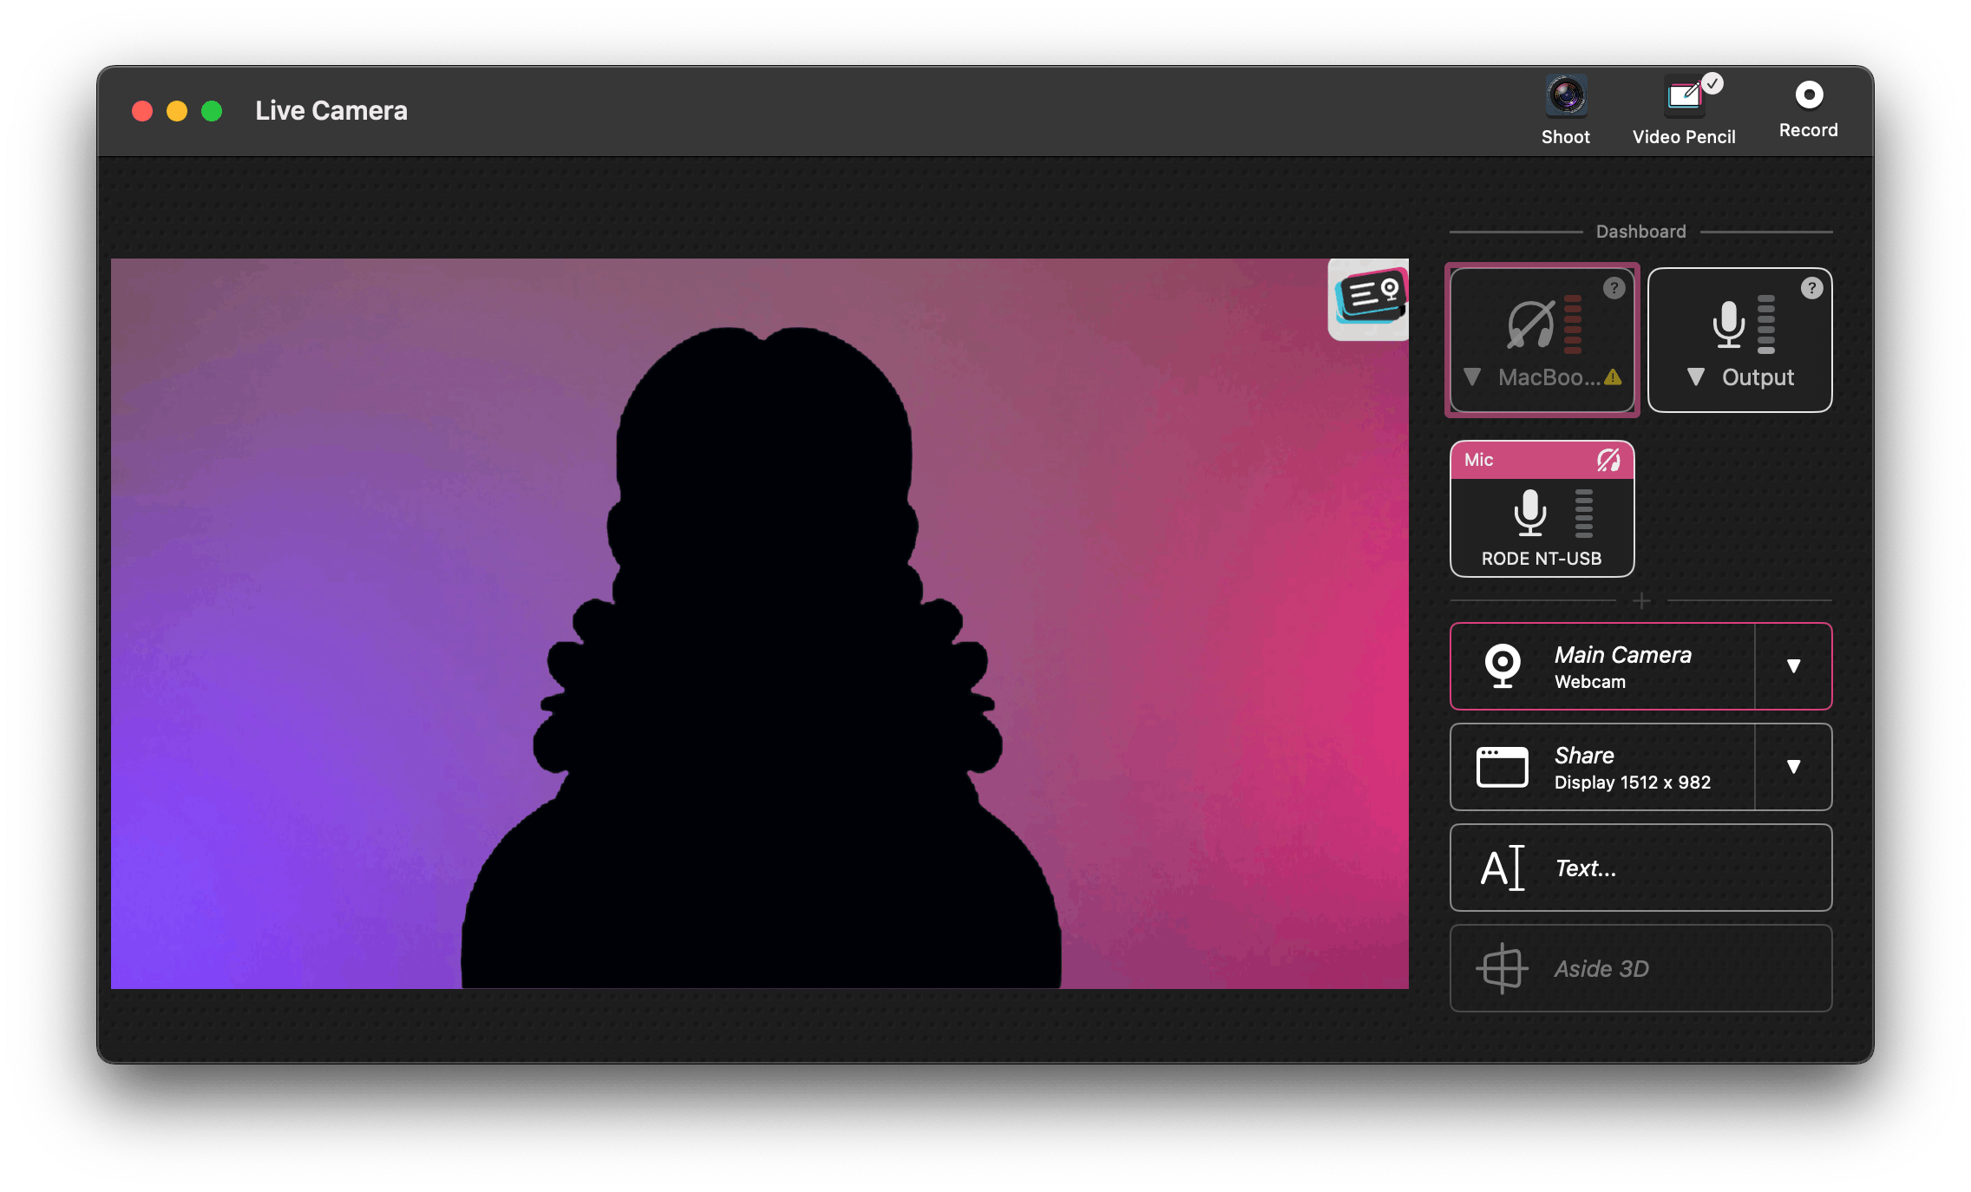Open help for the MacBook audio tile
The height and width of the screenshot is (1192, 1971).
(x=1614, y=288)
